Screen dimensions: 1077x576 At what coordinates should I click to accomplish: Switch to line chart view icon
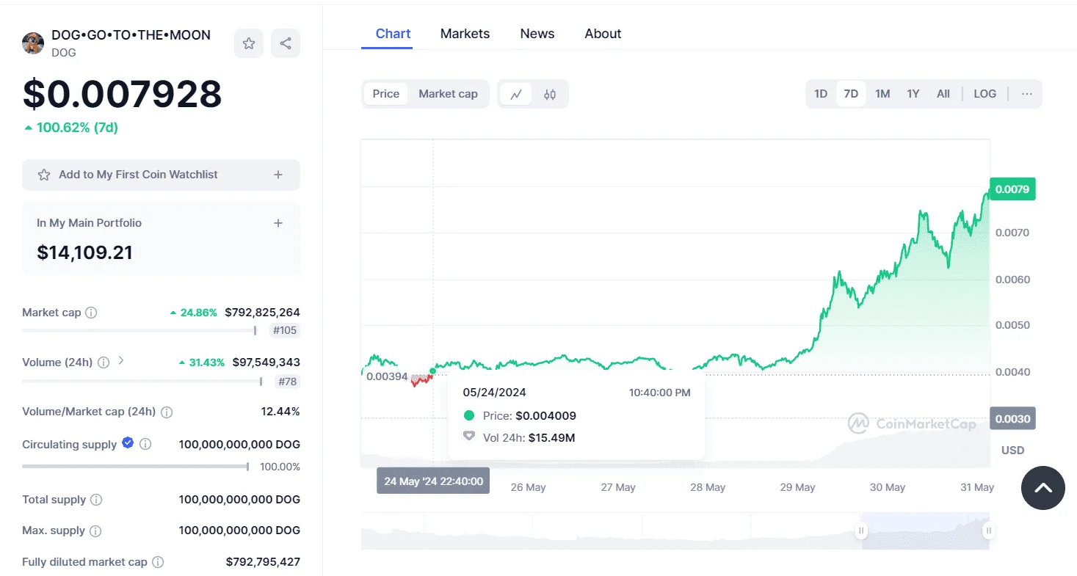[x=516, y=94]
